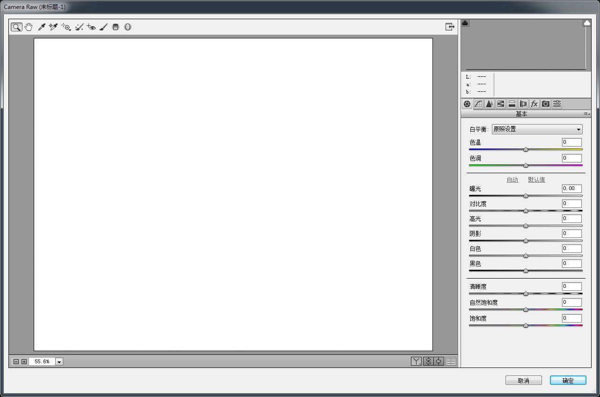
Task: Activate the Spot Removal brush
Action: pos(80,27)
